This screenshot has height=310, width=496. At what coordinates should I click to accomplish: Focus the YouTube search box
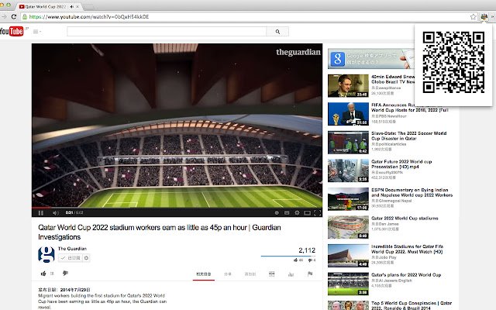167,31
